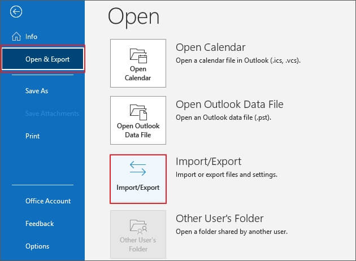Click the Open Outlook Data File icon

138,112
